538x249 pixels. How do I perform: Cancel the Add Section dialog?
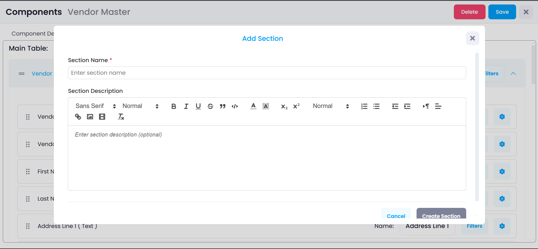pos(396,216)
